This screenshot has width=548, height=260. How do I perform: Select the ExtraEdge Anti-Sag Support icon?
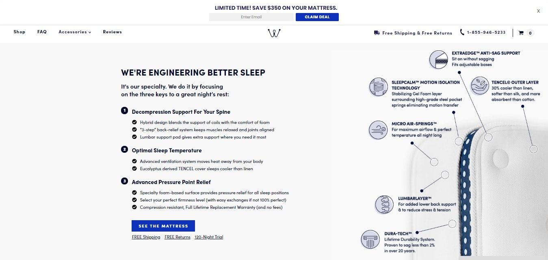click(439, 60)
